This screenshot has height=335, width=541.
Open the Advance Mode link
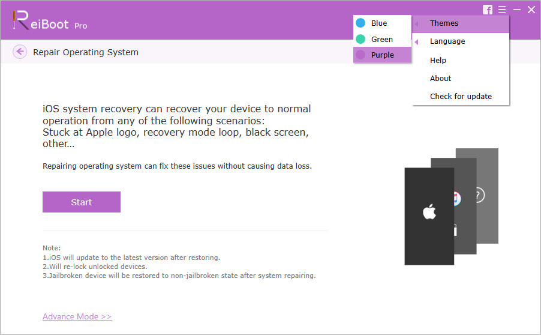point(77,316)
